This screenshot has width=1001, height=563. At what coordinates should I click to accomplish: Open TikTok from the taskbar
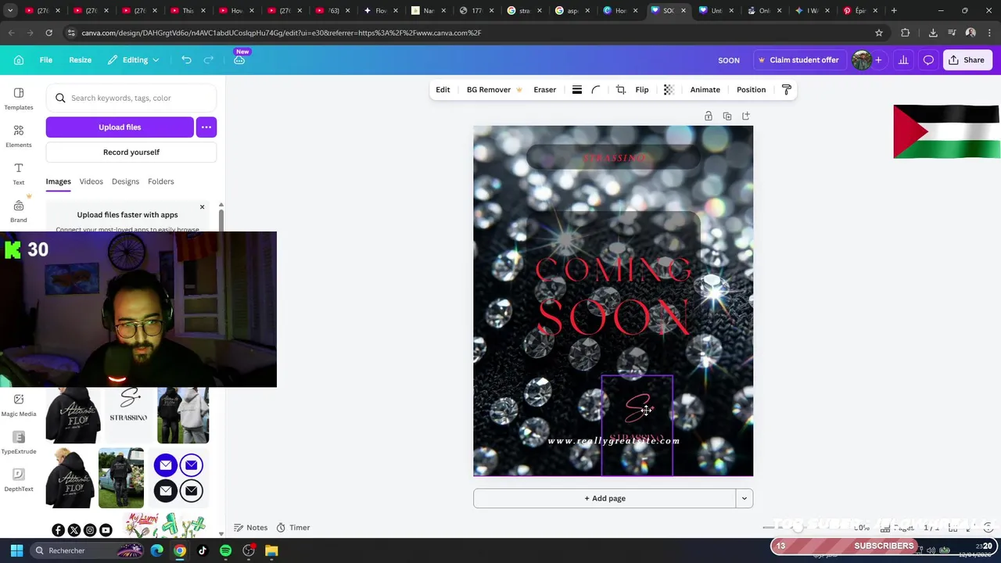pos(203,550)
